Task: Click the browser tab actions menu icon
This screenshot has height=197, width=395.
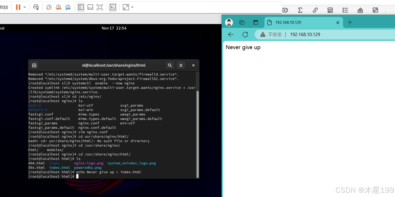Action: pos(256,22)
